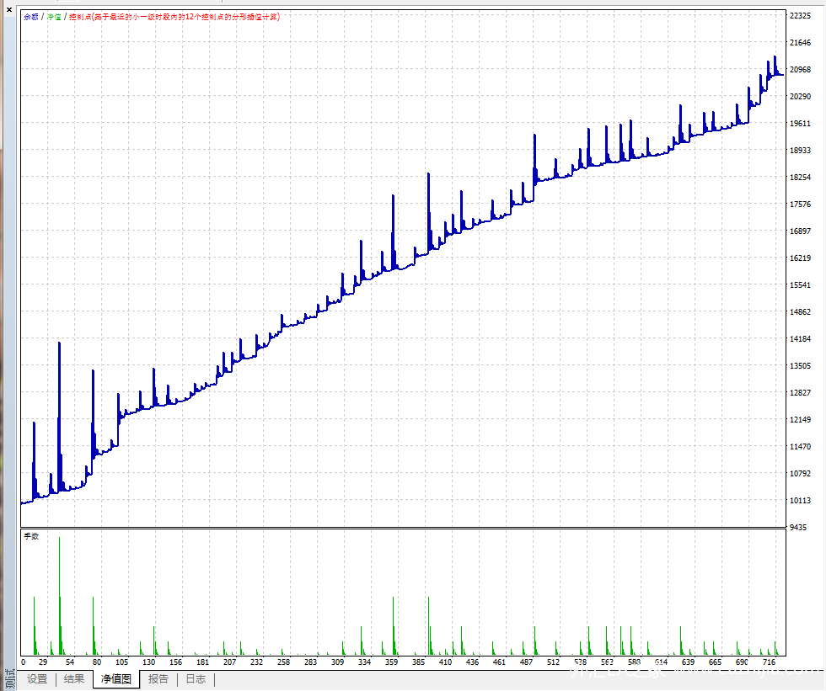826x691 pixels.
Task: Click the 9435 y-axis value
Action: [x=797, y=528]
